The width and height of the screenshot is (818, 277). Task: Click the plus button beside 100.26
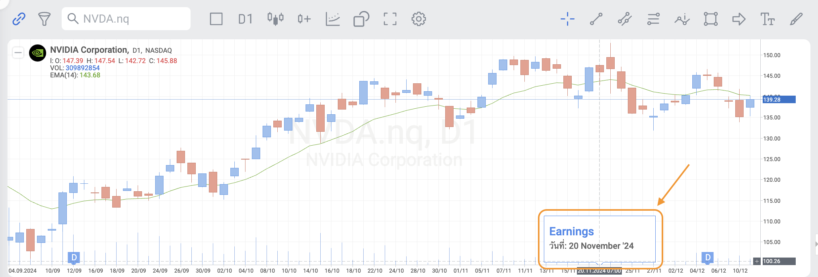click(x=757, y=261)
